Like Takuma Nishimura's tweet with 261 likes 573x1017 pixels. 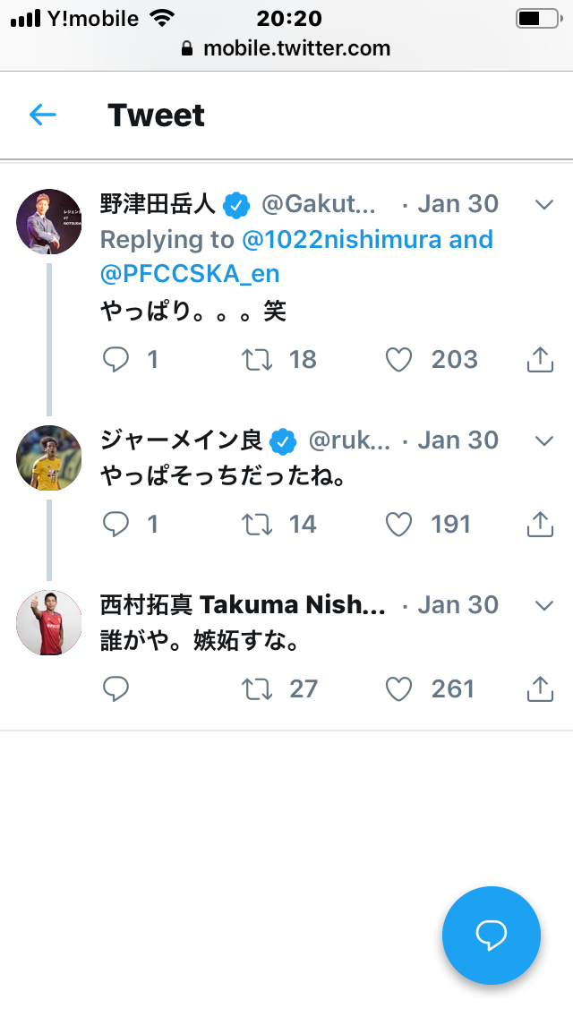(398, 689)
